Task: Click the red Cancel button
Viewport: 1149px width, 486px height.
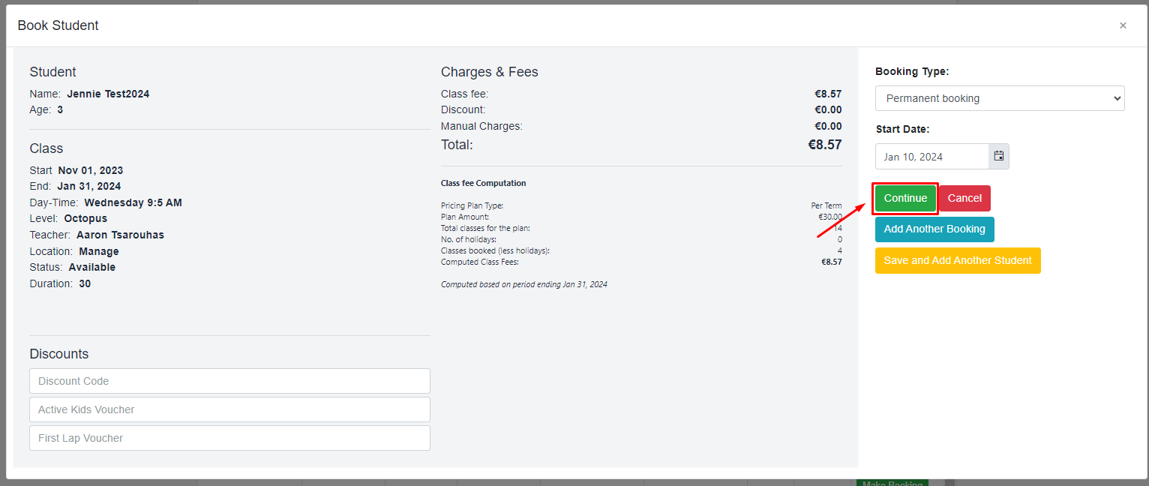Action: (x=964, y=198)
